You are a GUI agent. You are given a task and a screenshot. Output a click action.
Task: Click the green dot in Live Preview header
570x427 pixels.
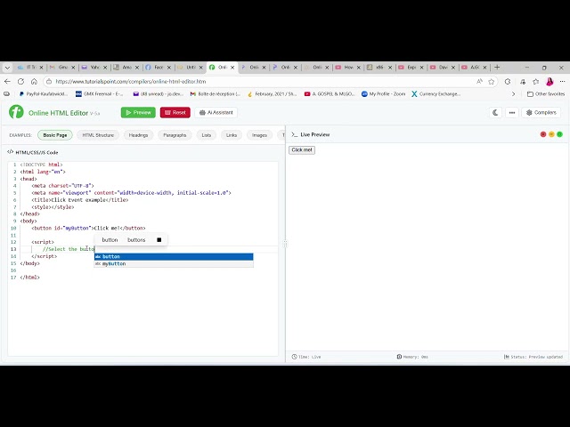coord(559,134)
